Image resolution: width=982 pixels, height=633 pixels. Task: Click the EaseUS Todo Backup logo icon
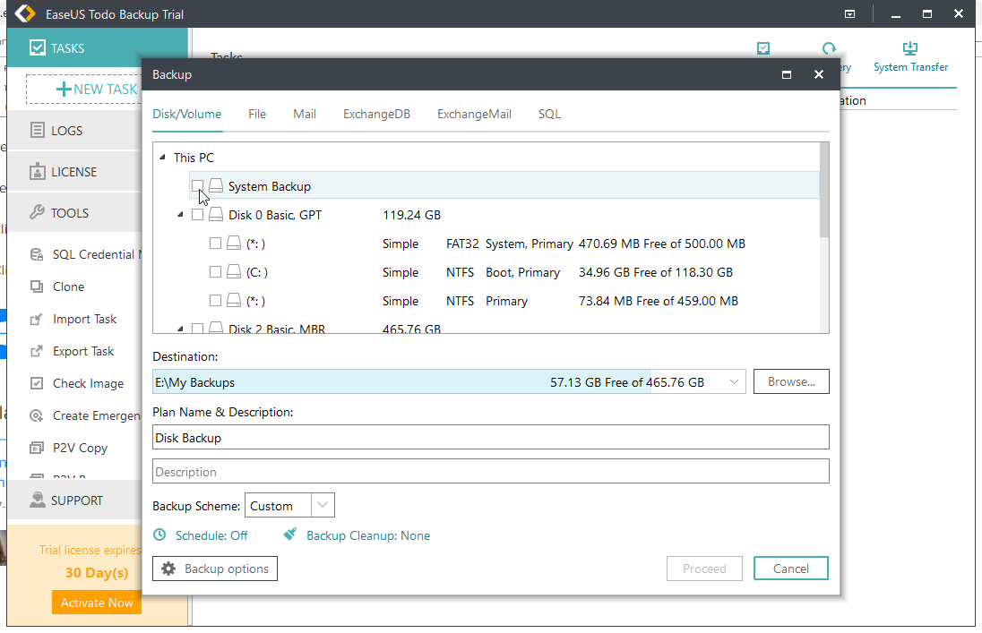click(25, 13)
